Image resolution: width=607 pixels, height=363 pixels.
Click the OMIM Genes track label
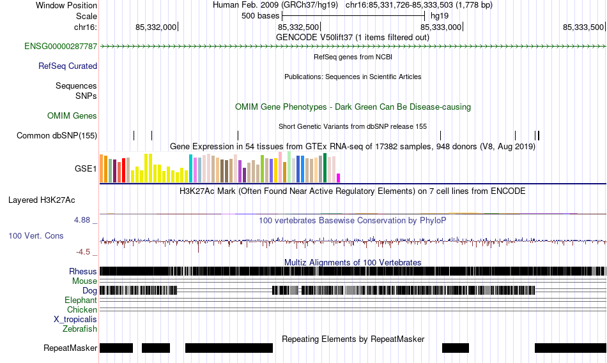click(72, 115)
